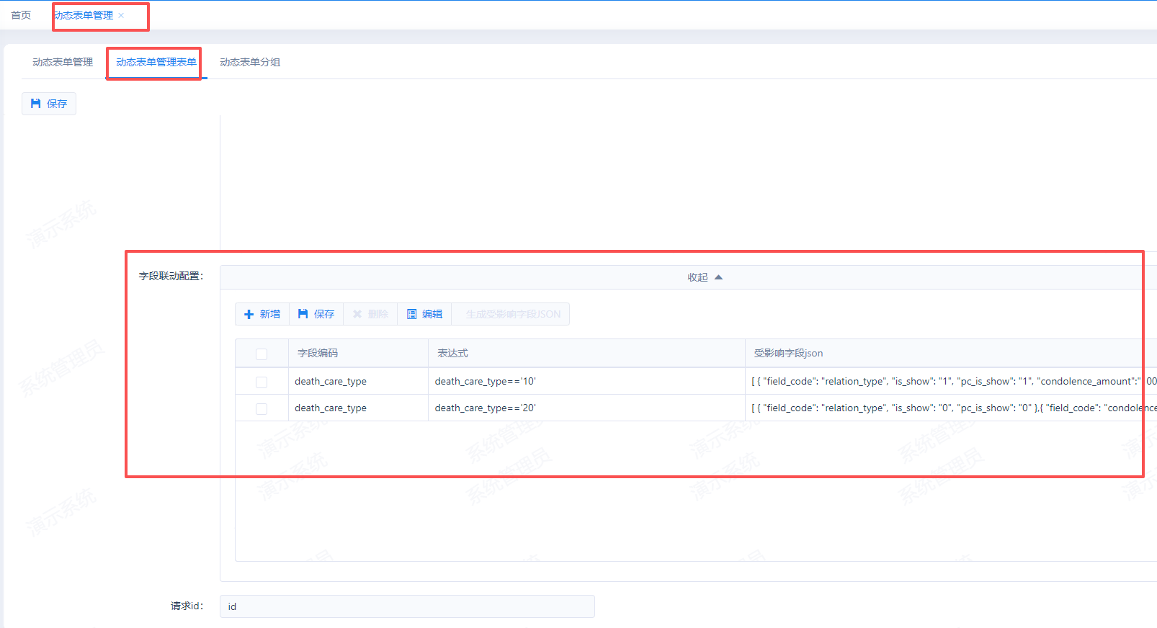Check the death_care_type=='20' row checkbox
The height and width of the screenshot is (628, 1157).
click(x=262, y=408)
